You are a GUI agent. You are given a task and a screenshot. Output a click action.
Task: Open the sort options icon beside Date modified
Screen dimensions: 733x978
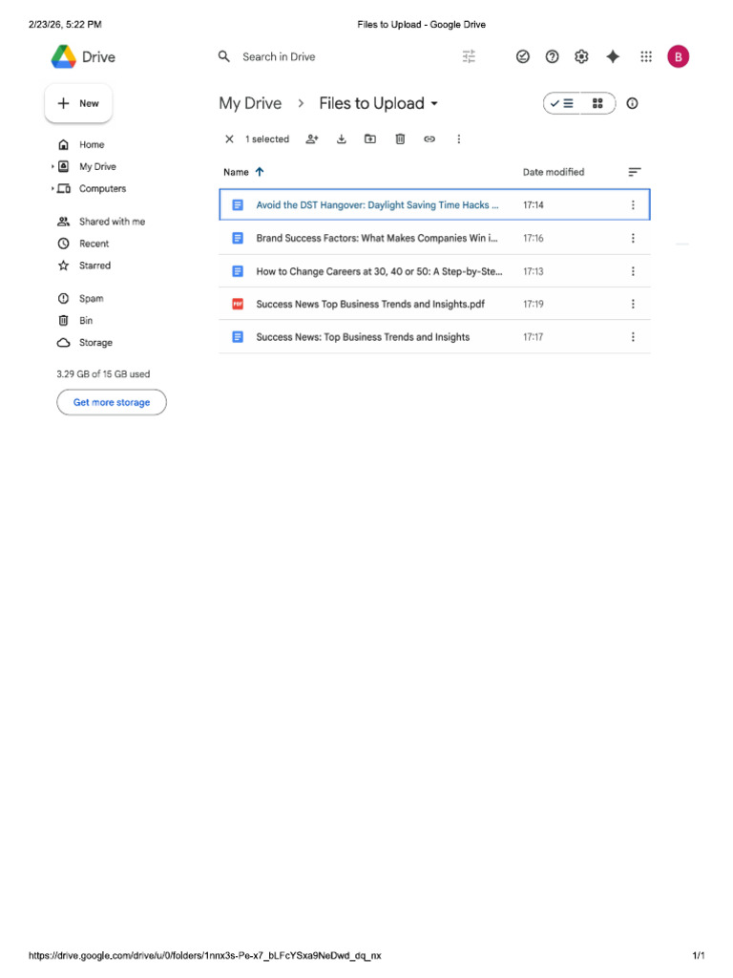pos(635,172)
